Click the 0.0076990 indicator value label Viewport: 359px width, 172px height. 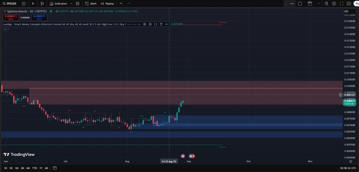click(x=177, y=24)
